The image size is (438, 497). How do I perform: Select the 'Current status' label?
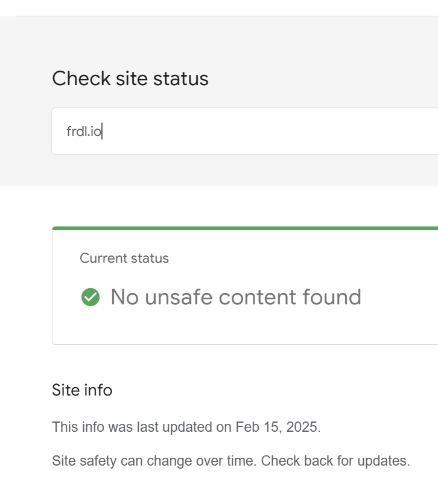124,258
